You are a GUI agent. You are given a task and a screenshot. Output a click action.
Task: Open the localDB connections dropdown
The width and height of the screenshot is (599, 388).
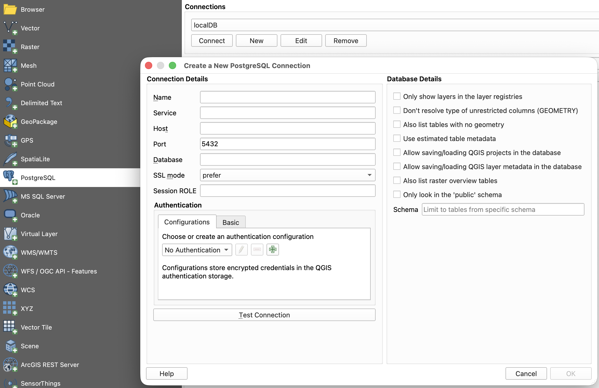pyautogui.click(x=395, y=25)
